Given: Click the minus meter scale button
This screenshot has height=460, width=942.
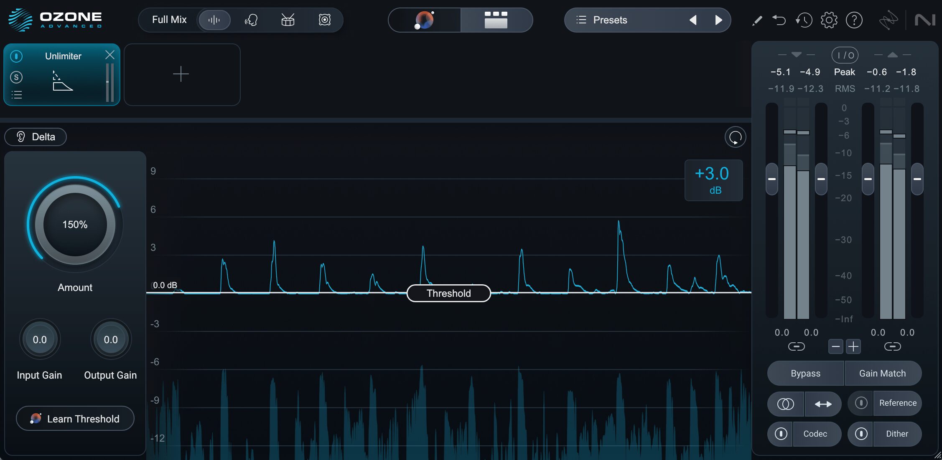Looking at the screenshot, I should pos(835,346).
